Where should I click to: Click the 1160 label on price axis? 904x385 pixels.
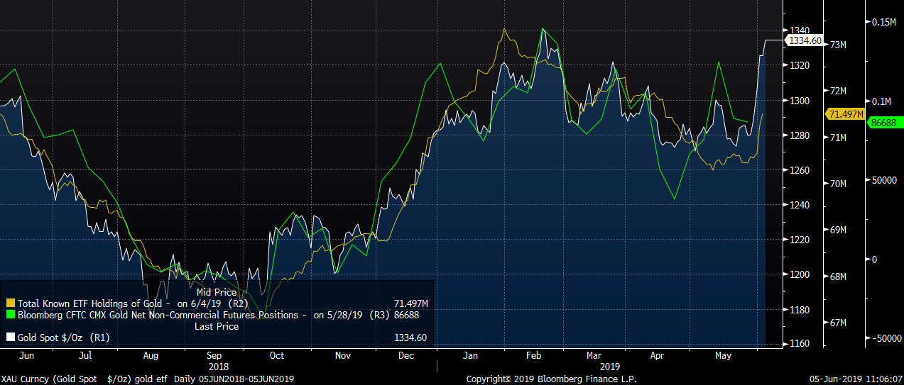800,345
